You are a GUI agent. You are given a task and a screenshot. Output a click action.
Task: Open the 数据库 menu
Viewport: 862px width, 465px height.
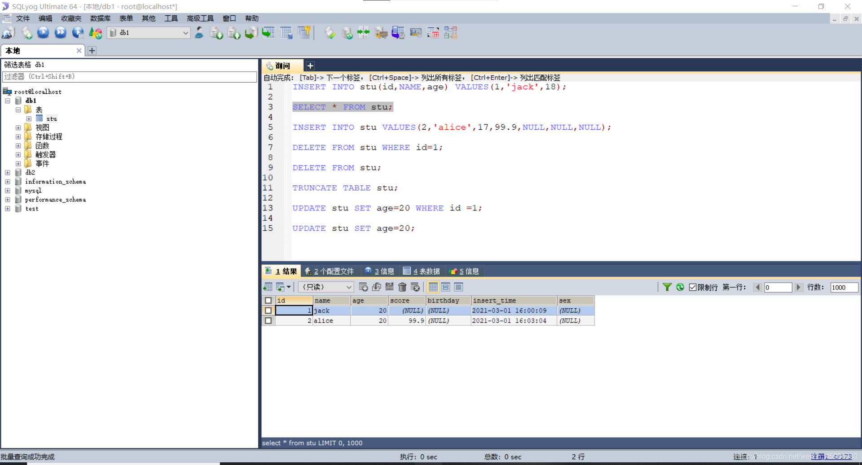[100, 18]
